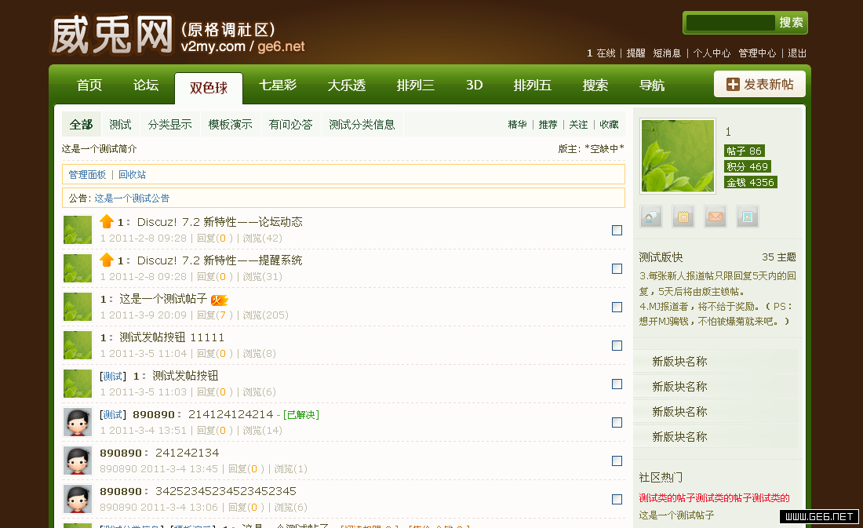Screen dimensions: 863x528
Task: Tick checkbox for 测试发帖按钮 11111 row
Action: coord(617,346)
